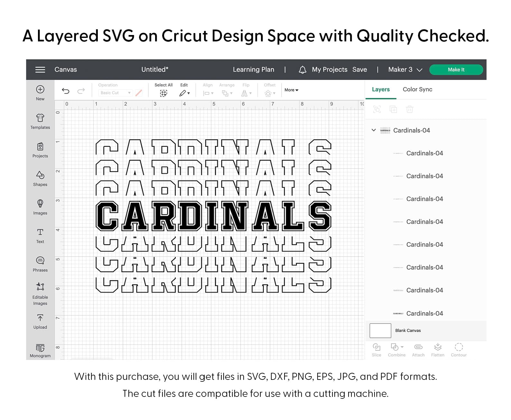This screenshot has width=511, height=420.
Task: Click the solid black CARDINALS text on canvas
Action: [x=213, y=216]
